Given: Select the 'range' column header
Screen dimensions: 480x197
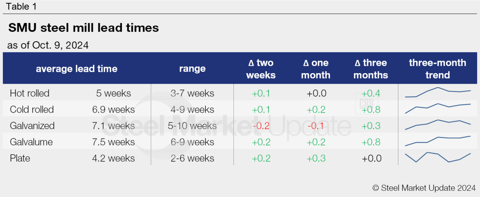Looking at the screenshot, I should pyautogui.click(x=192, y=69).
